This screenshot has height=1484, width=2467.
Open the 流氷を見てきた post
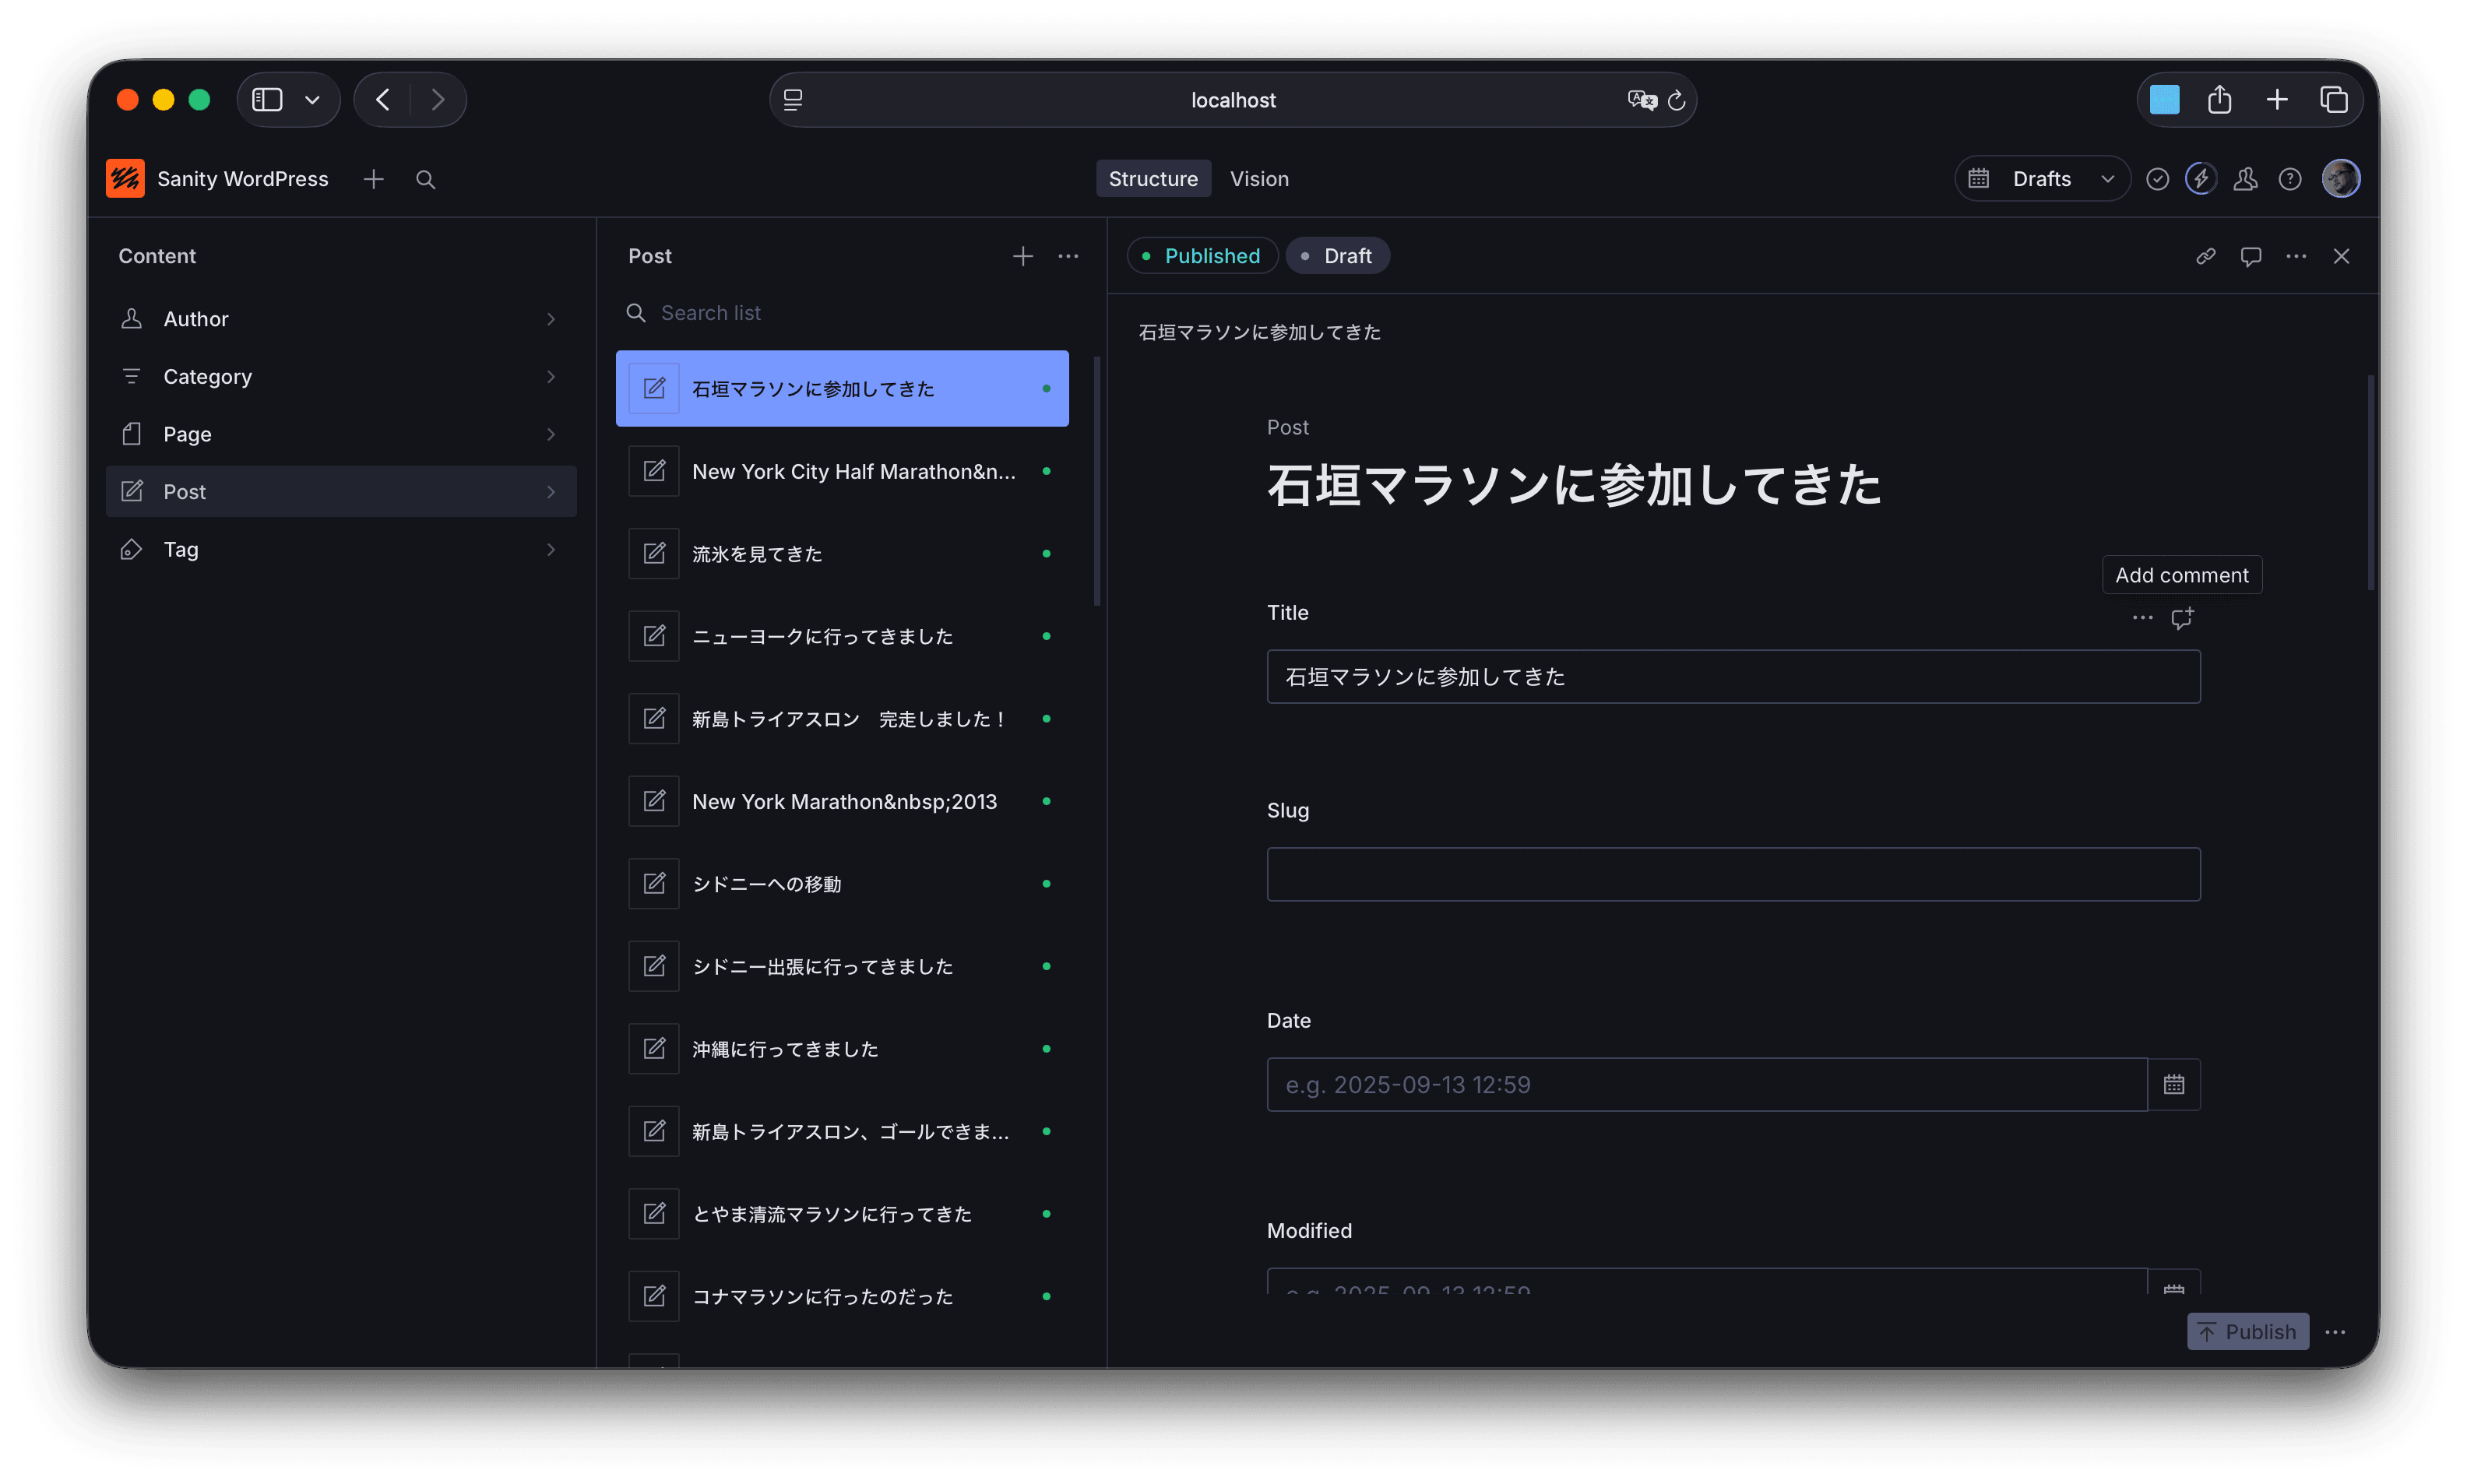(x=841, y=554)
